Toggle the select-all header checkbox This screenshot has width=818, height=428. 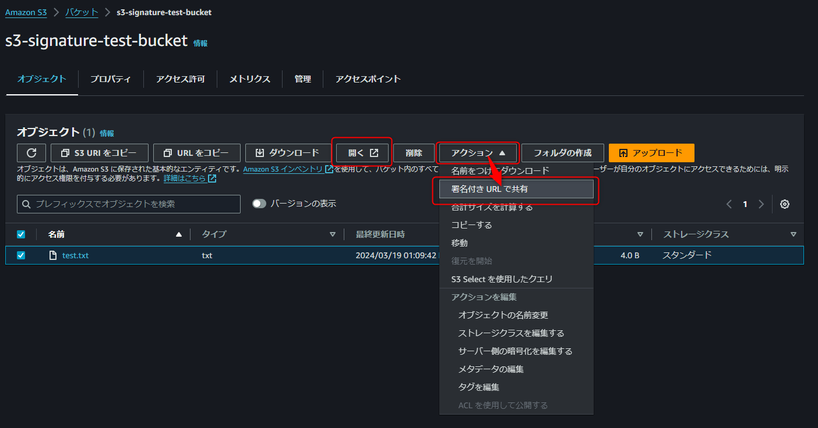(21, 234)
